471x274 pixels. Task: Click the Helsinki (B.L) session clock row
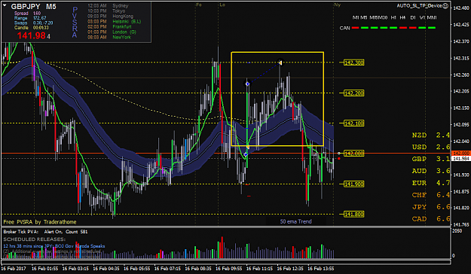click(114, 21)
